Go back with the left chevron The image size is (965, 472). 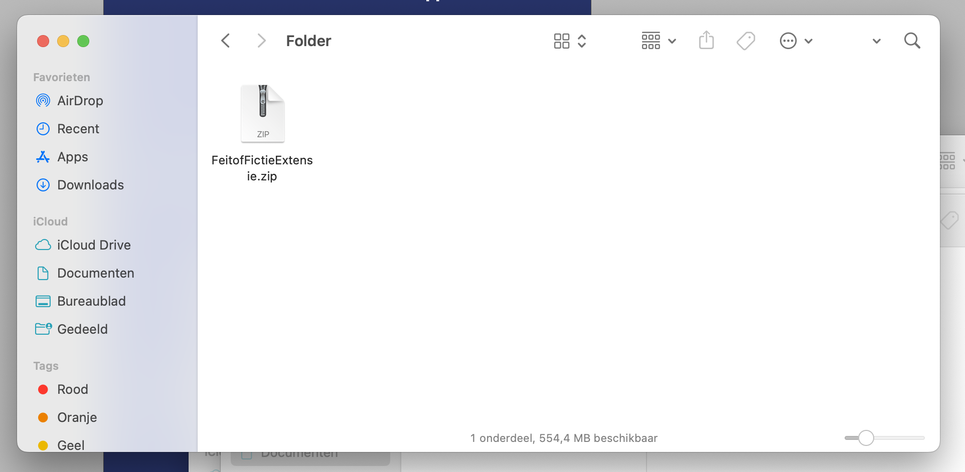[x=226, y=41]
